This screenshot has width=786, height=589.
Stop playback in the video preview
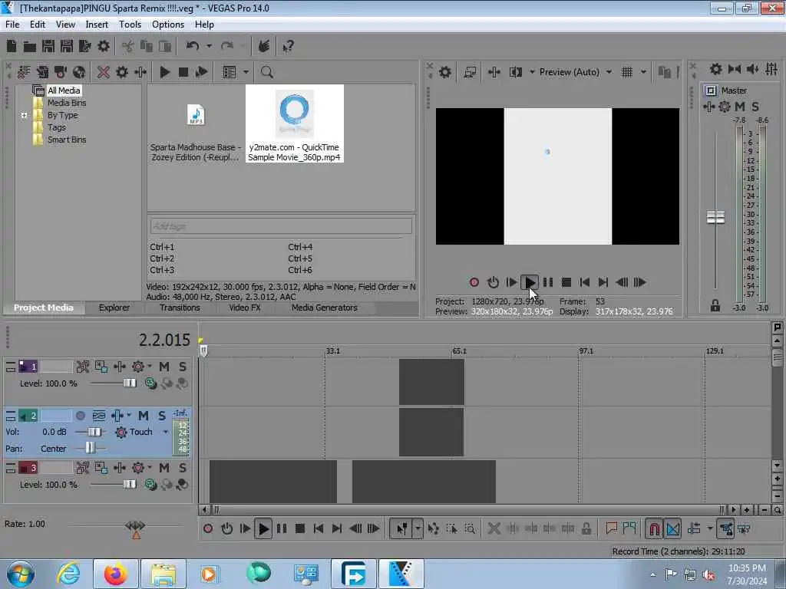pyautogui.click(x=566, y=282)
